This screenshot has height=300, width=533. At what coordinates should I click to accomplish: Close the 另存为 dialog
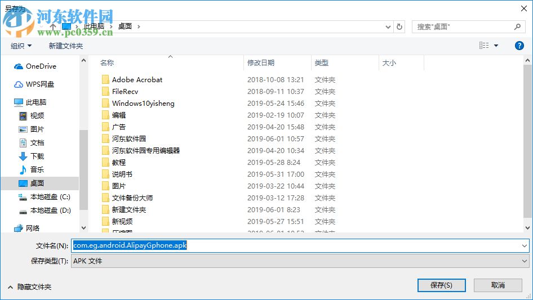point(524,8)
